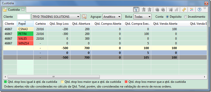Click Venda Aberta 100 in CSNA3 row

(174, 29)
